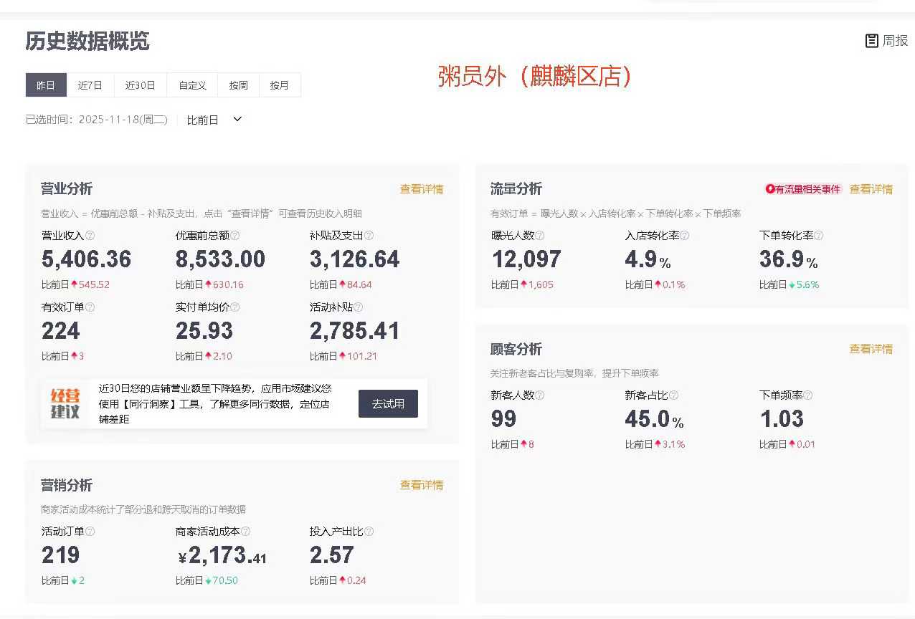Image resolution: width=915 pixels, height=619 pixels.
Task: Switch to the 近7日 tab
Action: pyautogui.click(x=90, y=85)
